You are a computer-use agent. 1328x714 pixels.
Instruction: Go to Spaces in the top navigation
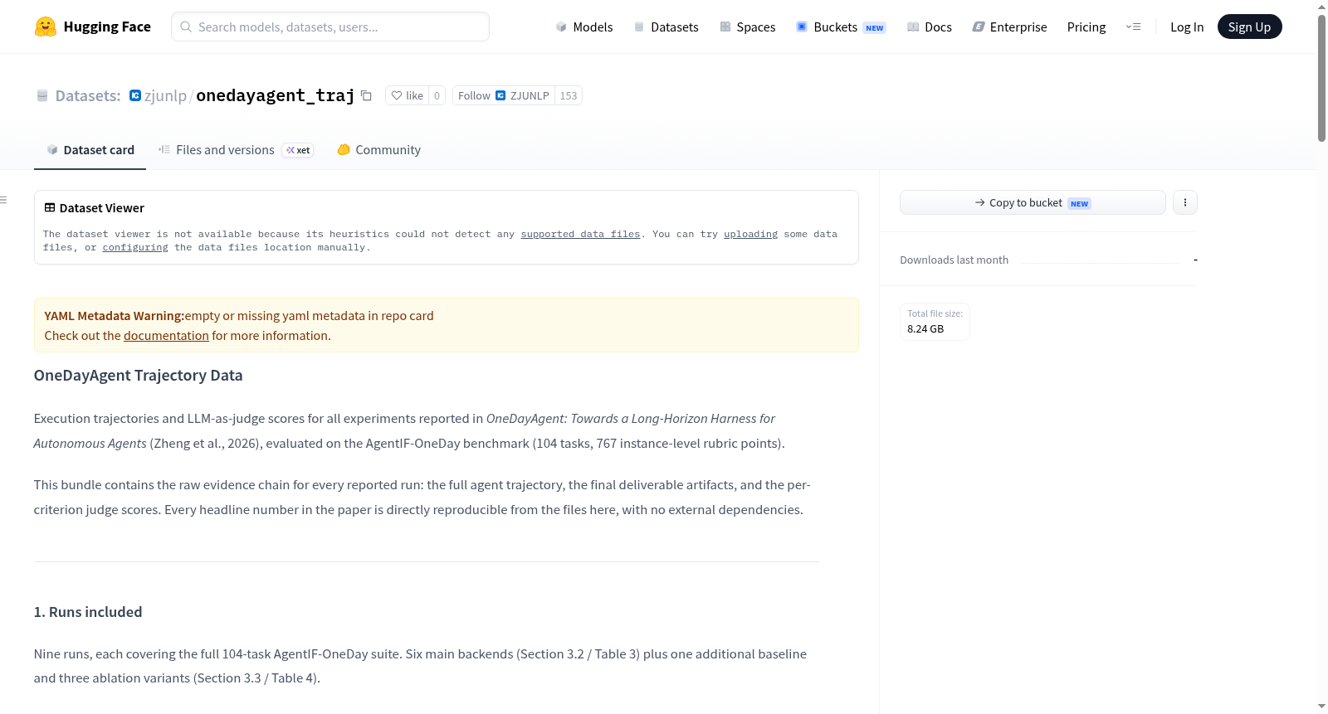point(748,27)
